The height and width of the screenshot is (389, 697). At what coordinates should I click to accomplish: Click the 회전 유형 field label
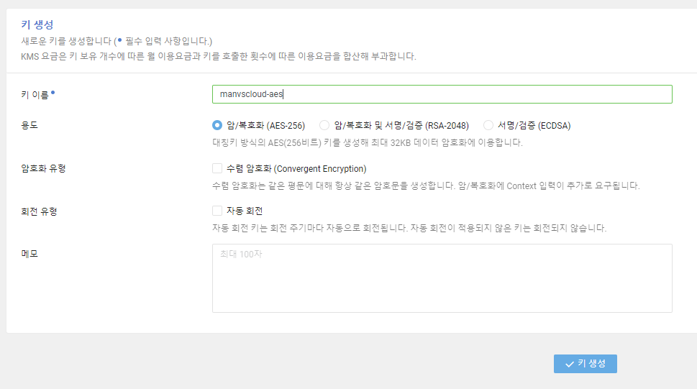(39, 211)
